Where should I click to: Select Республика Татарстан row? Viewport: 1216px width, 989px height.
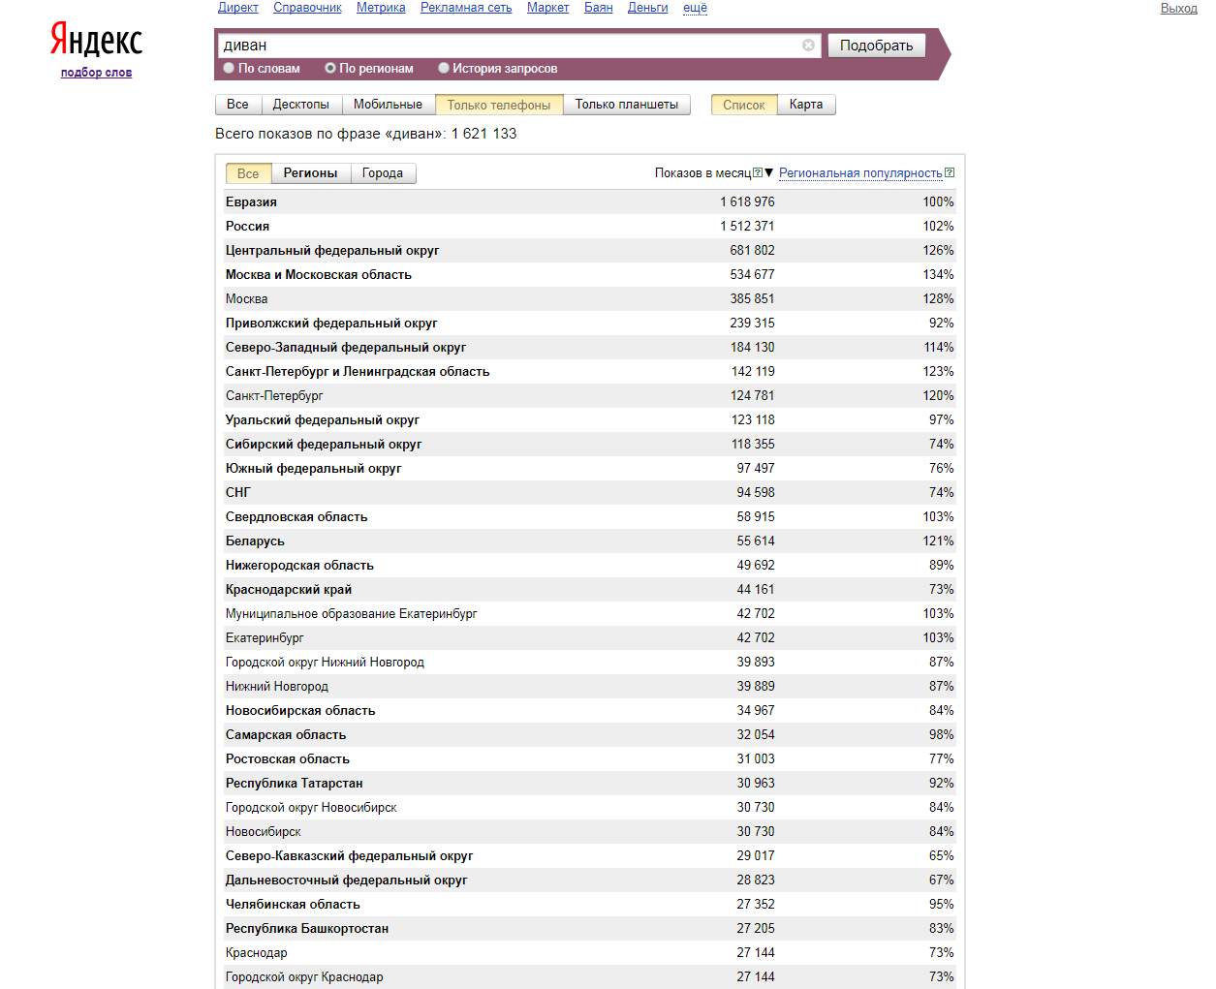pos(590,783)
